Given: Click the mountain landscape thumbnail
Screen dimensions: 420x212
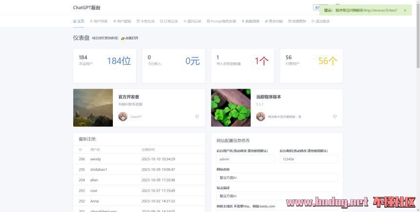Looking at the screenshot, I should click(x=93, y=108).
